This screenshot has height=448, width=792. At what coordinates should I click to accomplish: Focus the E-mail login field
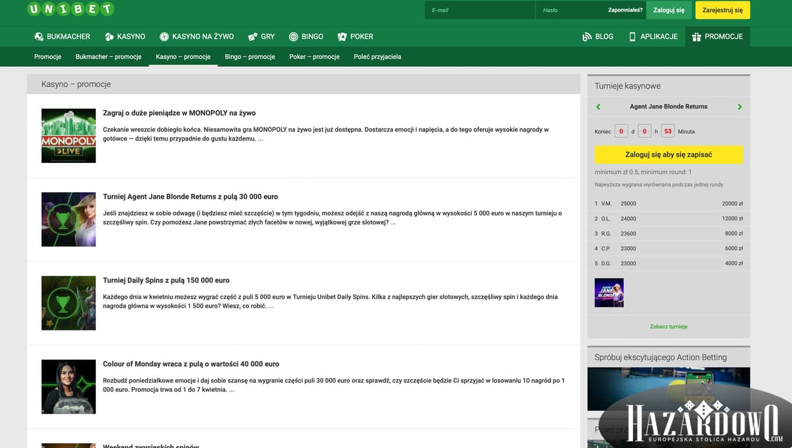coord(479,10)
